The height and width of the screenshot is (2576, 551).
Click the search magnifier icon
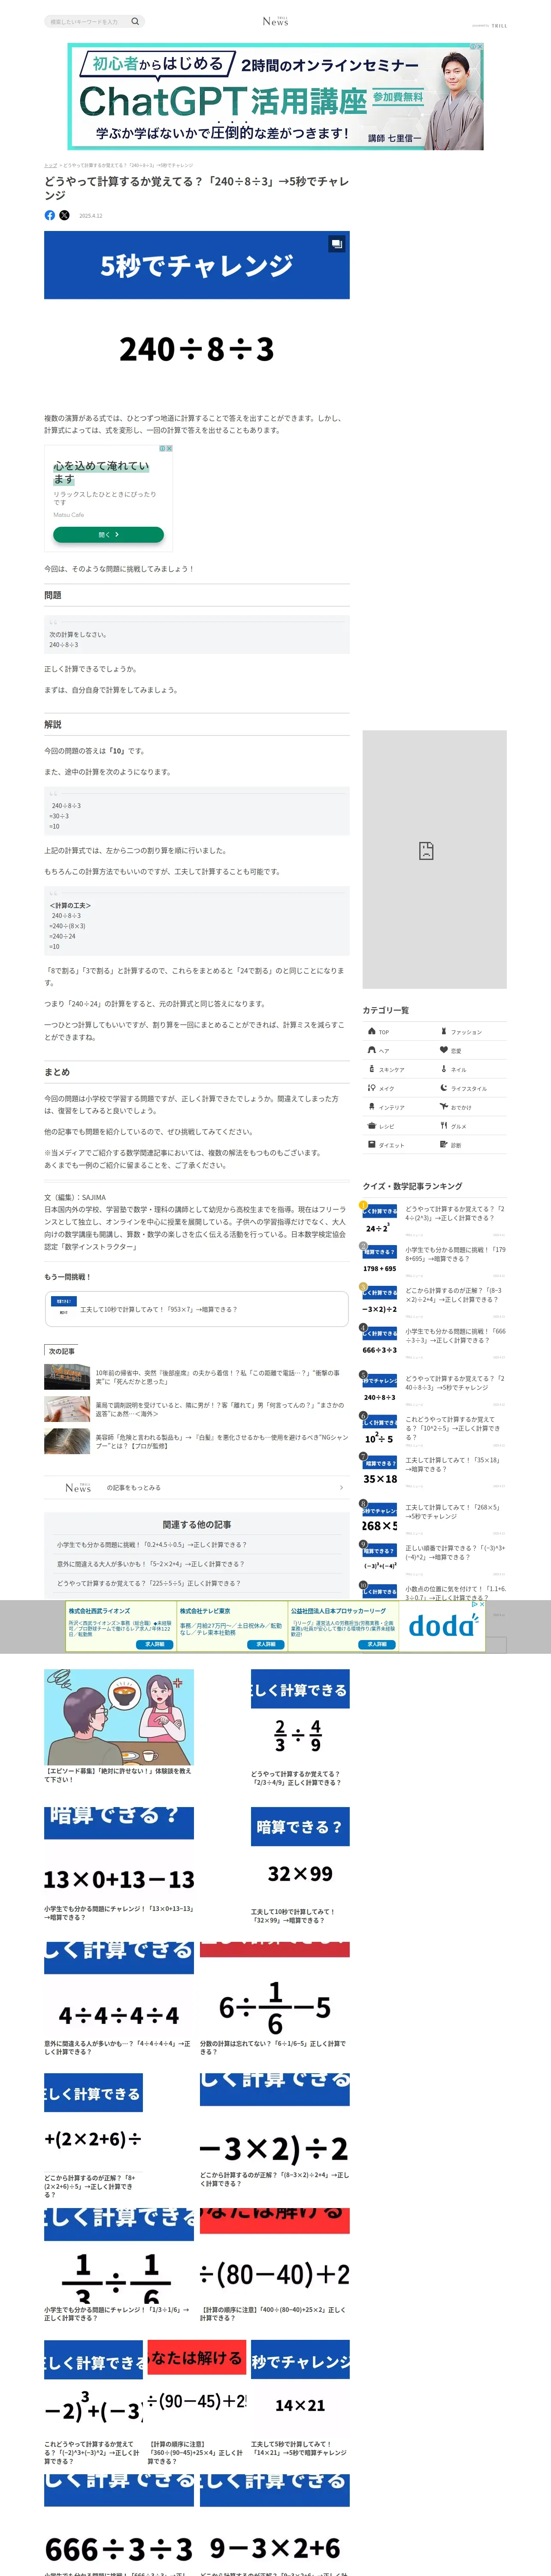pos(135,21)
